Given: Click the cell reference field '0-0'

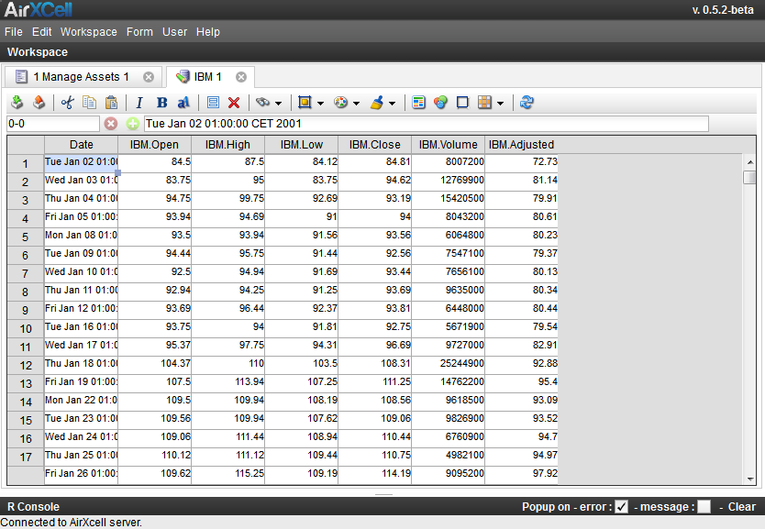Looking at the screenshot, I should (52, 124).
